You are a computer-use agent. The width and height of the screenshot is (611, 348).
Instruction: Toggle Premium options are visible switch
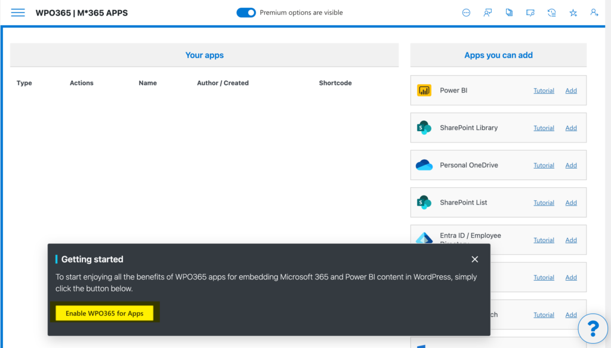[x=246, y=12]
